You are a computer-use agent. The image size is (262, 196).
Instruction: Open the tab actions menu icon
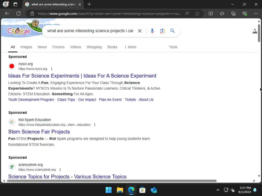point(15,4)
